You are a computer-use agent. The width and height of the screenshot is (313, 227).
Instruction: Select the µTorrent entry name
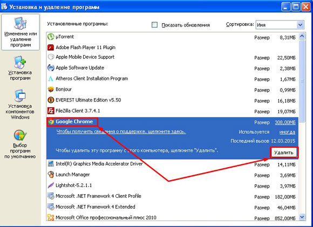65,37
